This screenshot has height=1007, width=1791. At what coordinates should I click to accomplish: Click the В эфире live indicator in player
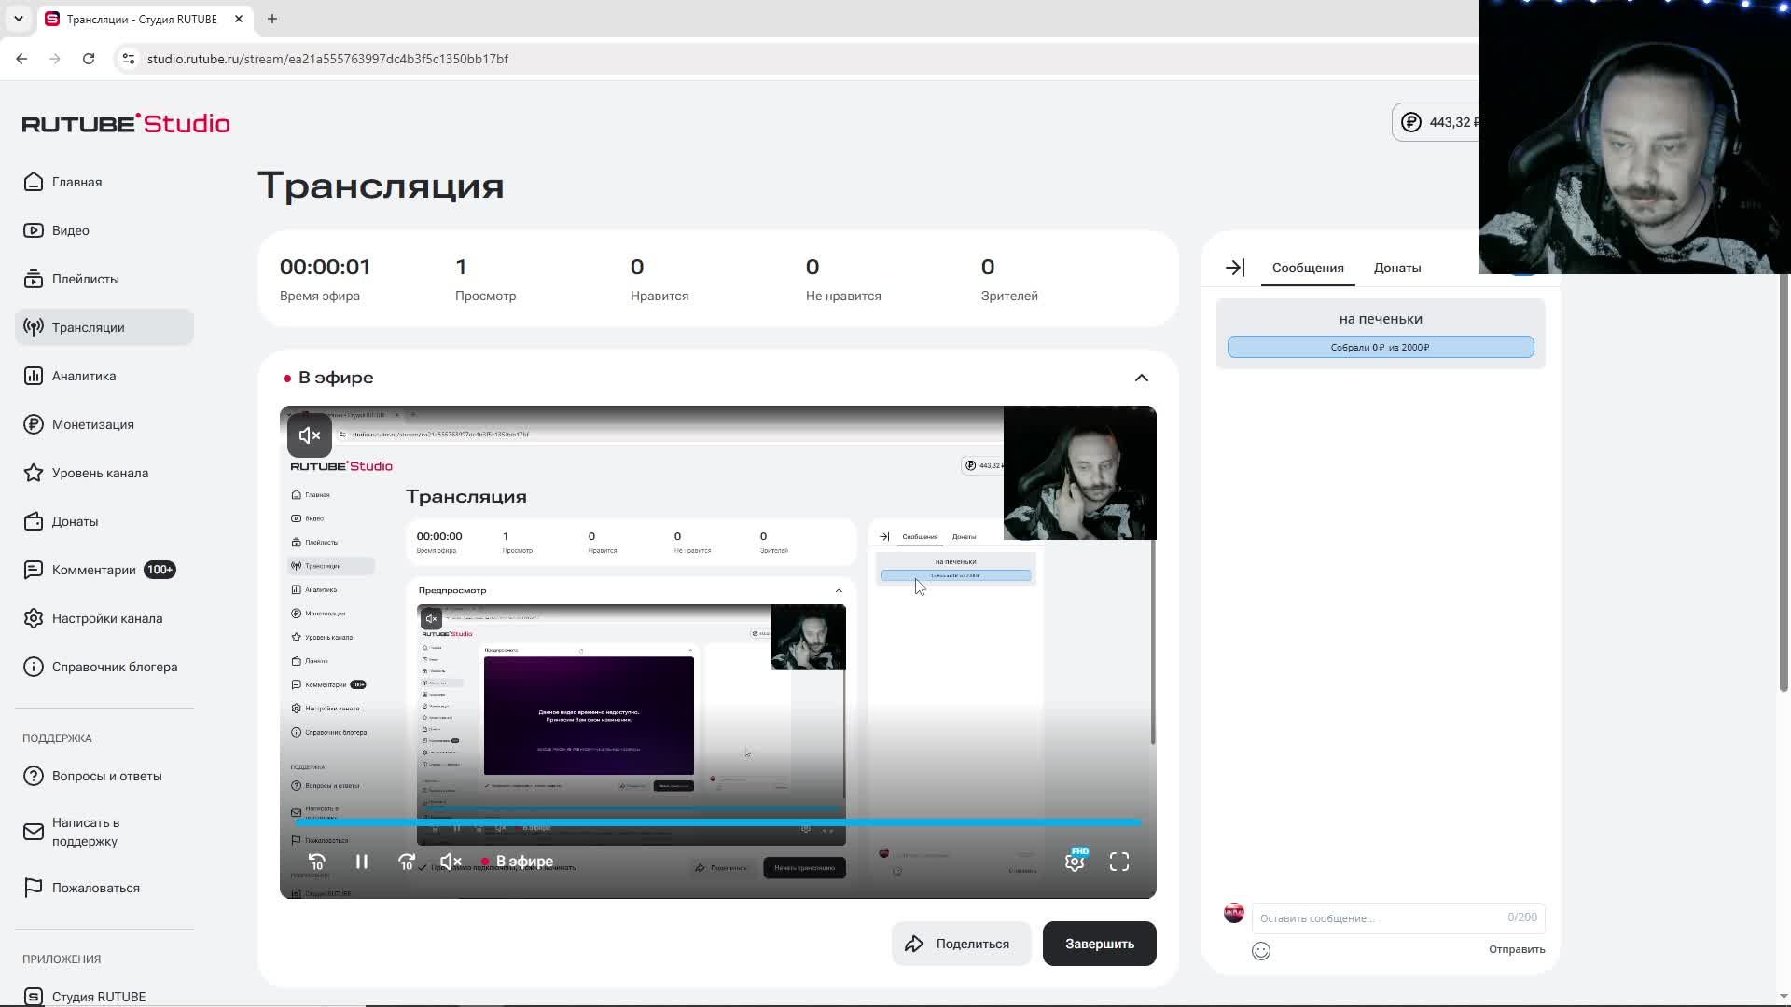point(518,862)
